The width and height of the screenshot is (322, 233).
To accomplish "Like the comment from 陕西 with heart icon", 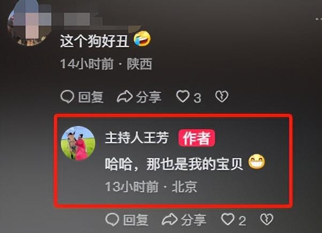I will pos(182,96).
